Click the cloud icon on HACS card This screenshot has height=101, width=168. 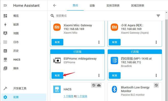[x=99, y=85]
